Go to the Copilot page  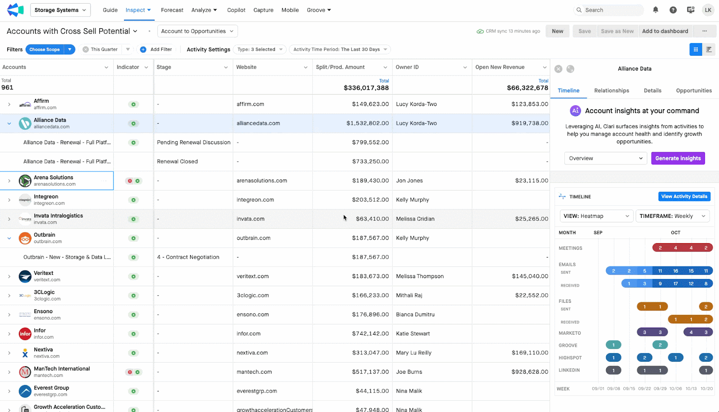(x=236, y=10)
